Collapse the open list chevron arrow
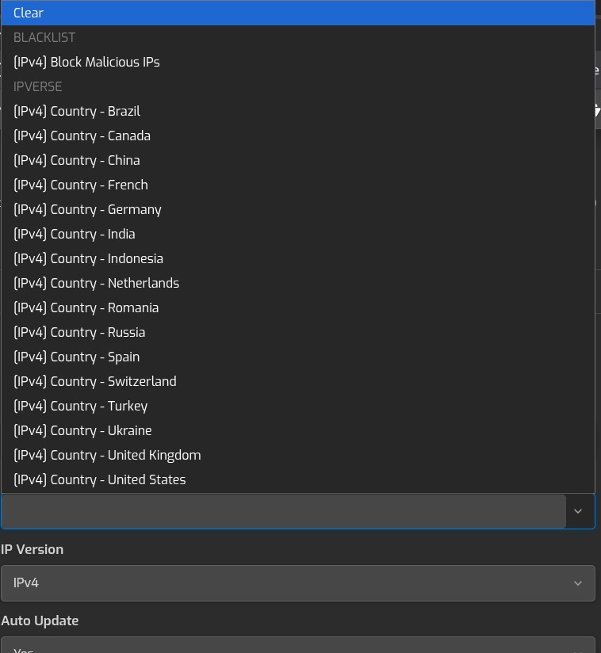This screenshot has height=653, width=601. point(578,511)
